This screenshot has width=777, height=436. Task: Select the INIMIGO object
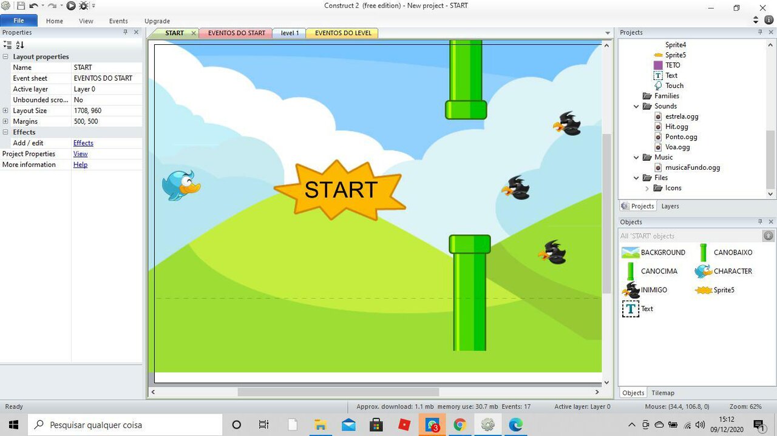point(645,290)
